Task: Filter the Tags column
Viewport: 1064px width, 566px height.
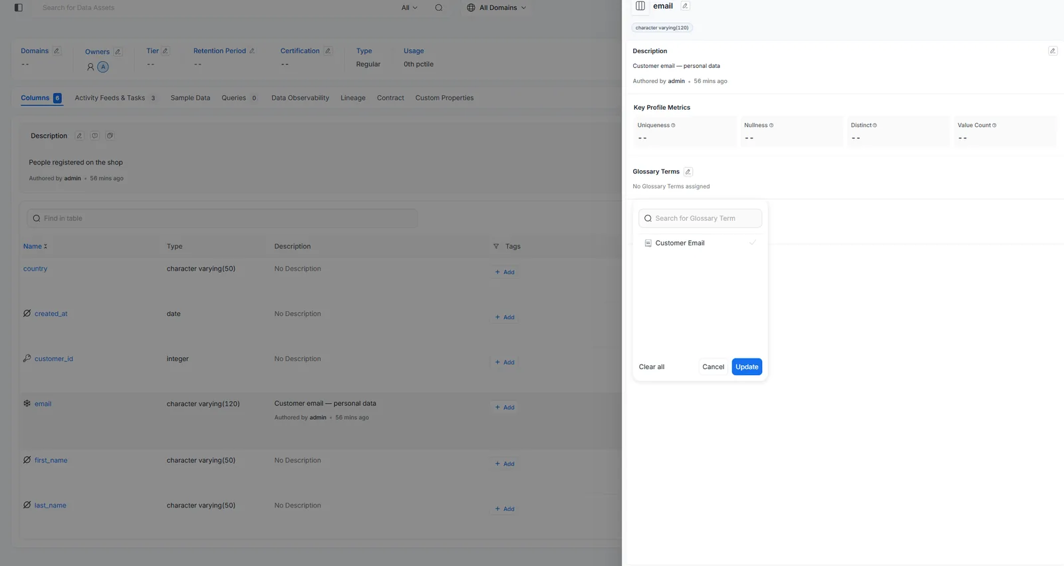Action: tap(496, 246)
